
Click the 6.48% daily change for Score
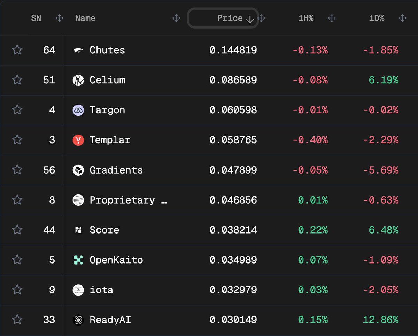(384, 230)
